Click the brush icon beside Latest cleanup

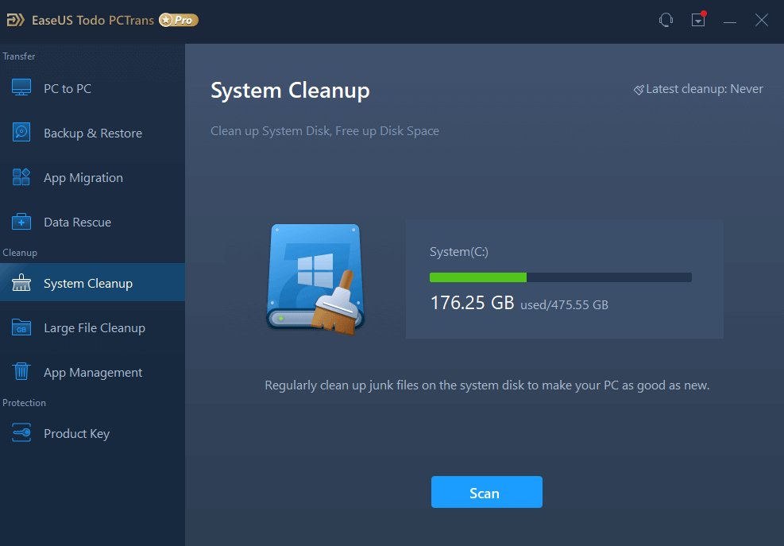(x=639, y=89)
